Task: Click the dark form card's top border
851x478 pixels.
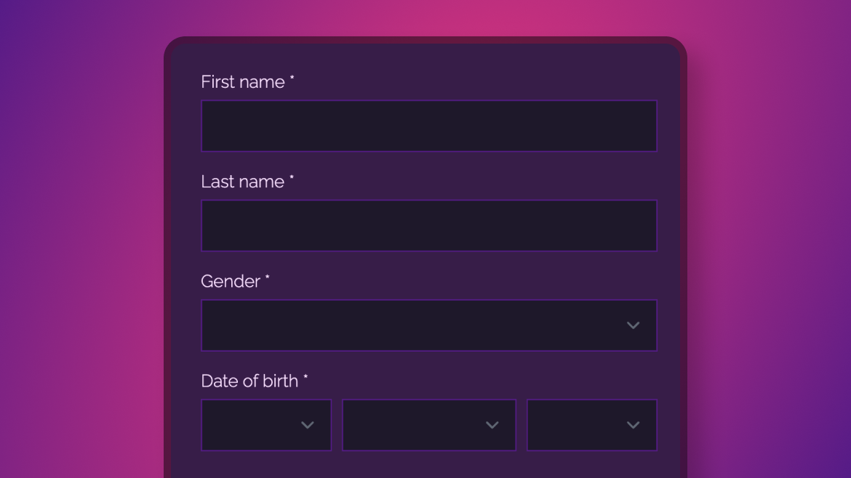Action: 425,40
